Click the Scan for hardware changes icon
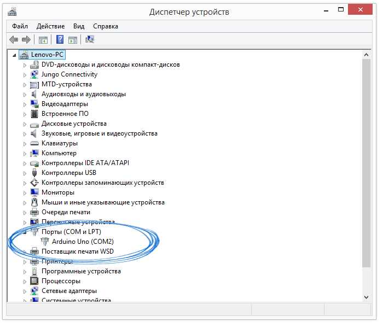Screen dimensions: 383x328 coord(90,39)
